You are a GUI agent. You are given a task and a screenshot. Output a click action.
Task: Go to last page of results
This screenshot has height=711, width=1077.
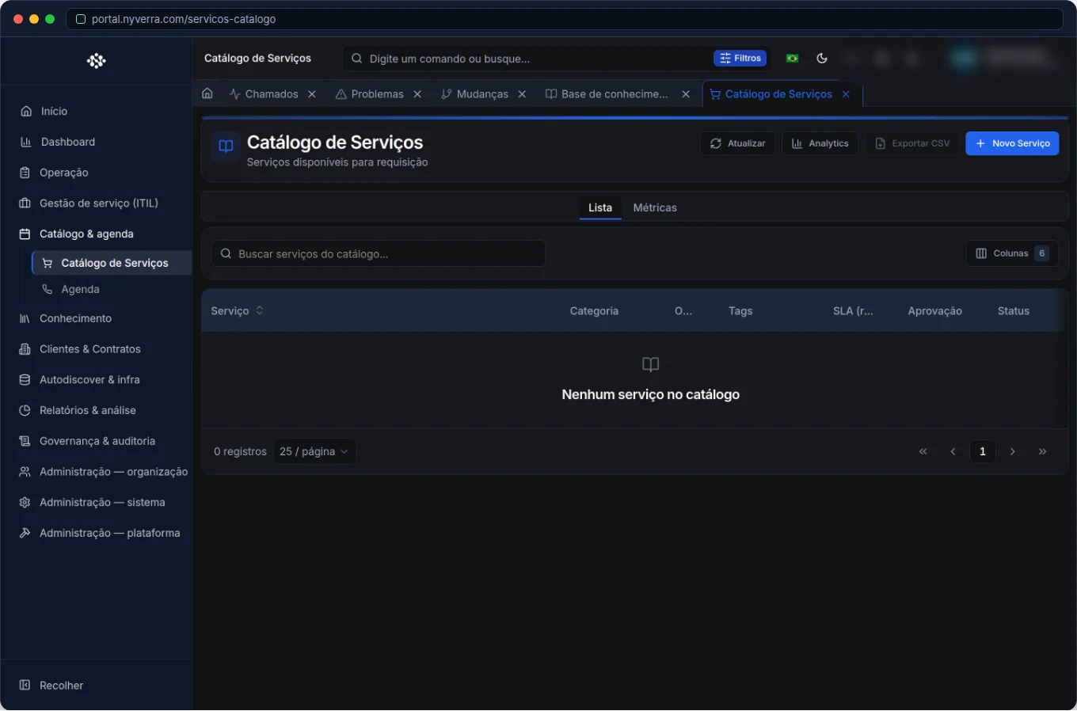1042,451
